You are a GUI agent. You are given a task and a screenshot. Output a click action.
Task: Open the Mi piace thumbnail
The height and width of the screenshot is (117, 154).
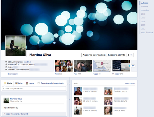coord(121,66)
